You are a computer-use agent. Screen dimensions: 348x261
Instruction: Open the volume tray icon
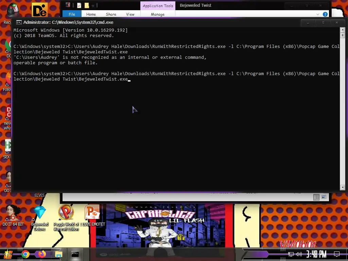tap(299, 254)
